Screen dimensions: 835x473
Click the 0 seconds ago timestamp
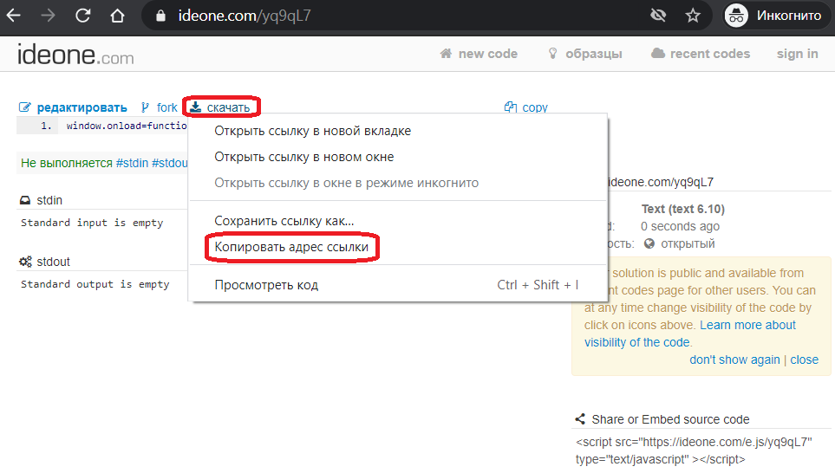tap(680, 226)
